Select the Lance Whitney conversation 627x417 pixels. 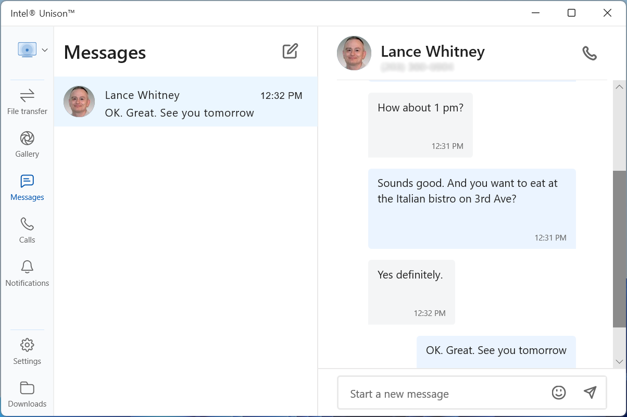(185, 102)
